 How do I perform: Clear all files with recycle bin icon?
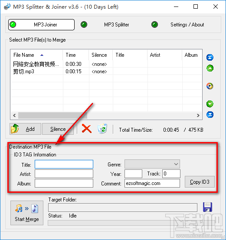tap(102, 129)
